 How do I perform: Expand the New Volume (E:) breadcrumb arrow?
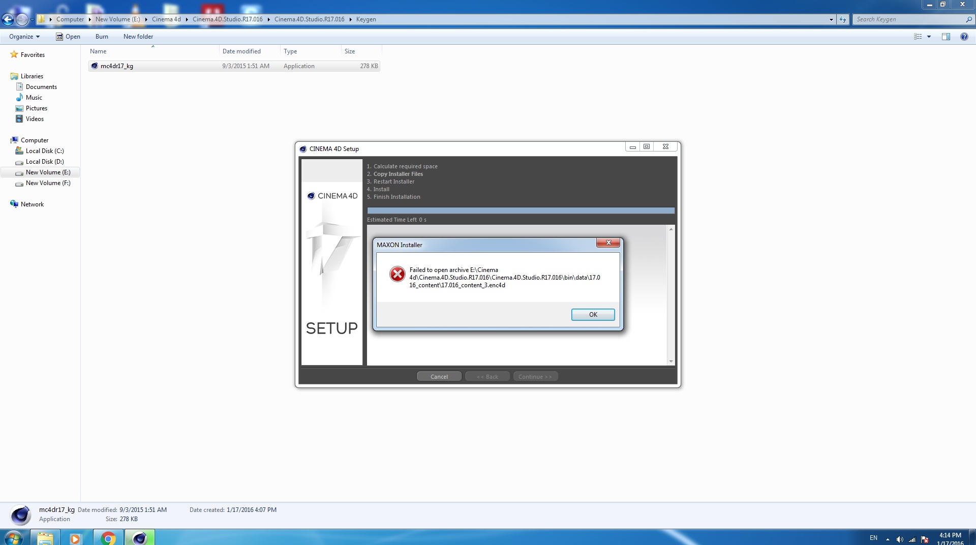[x=146, y=19]
